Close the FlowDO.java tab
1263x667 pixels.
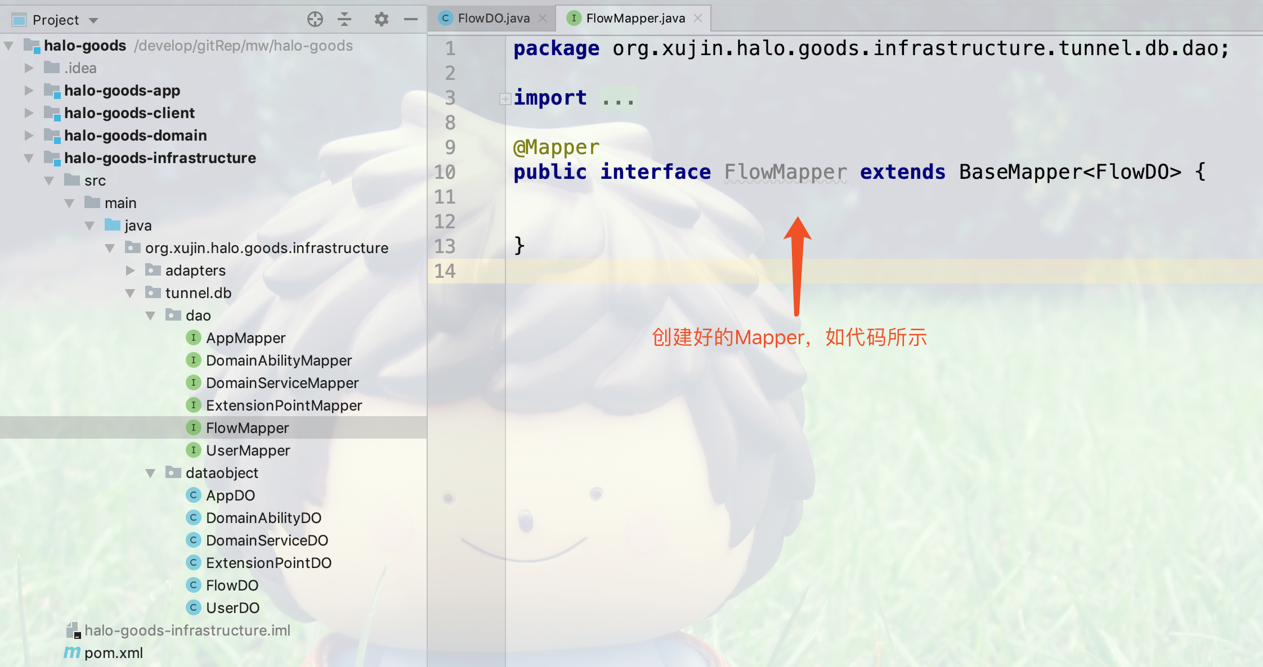coord(543,18)
